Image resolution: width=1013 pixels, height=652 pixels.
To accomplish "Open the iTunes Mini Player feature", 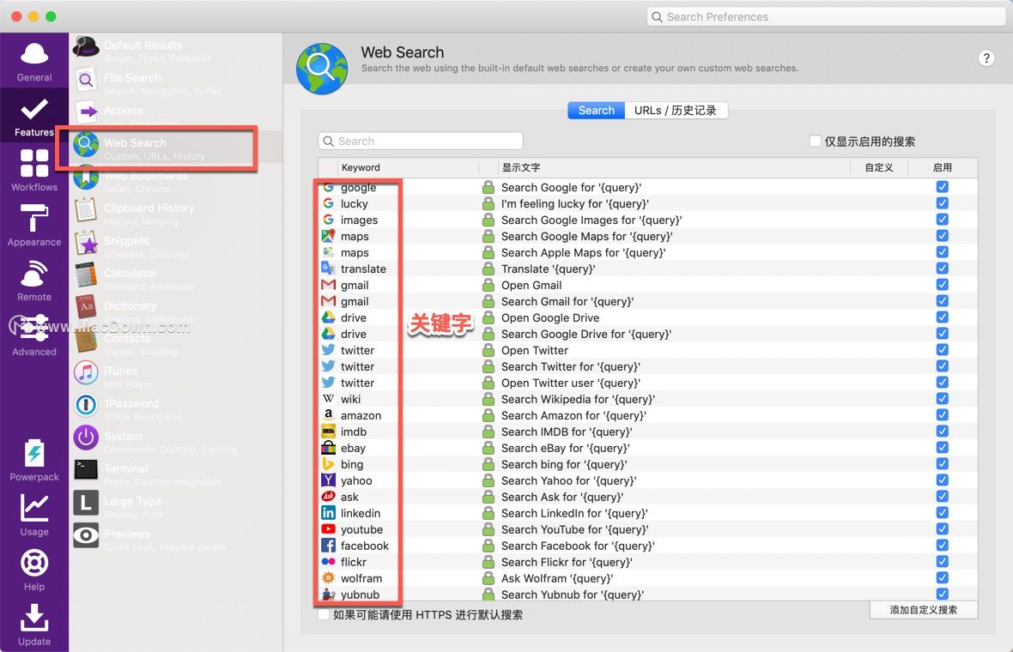I will 176,377.
